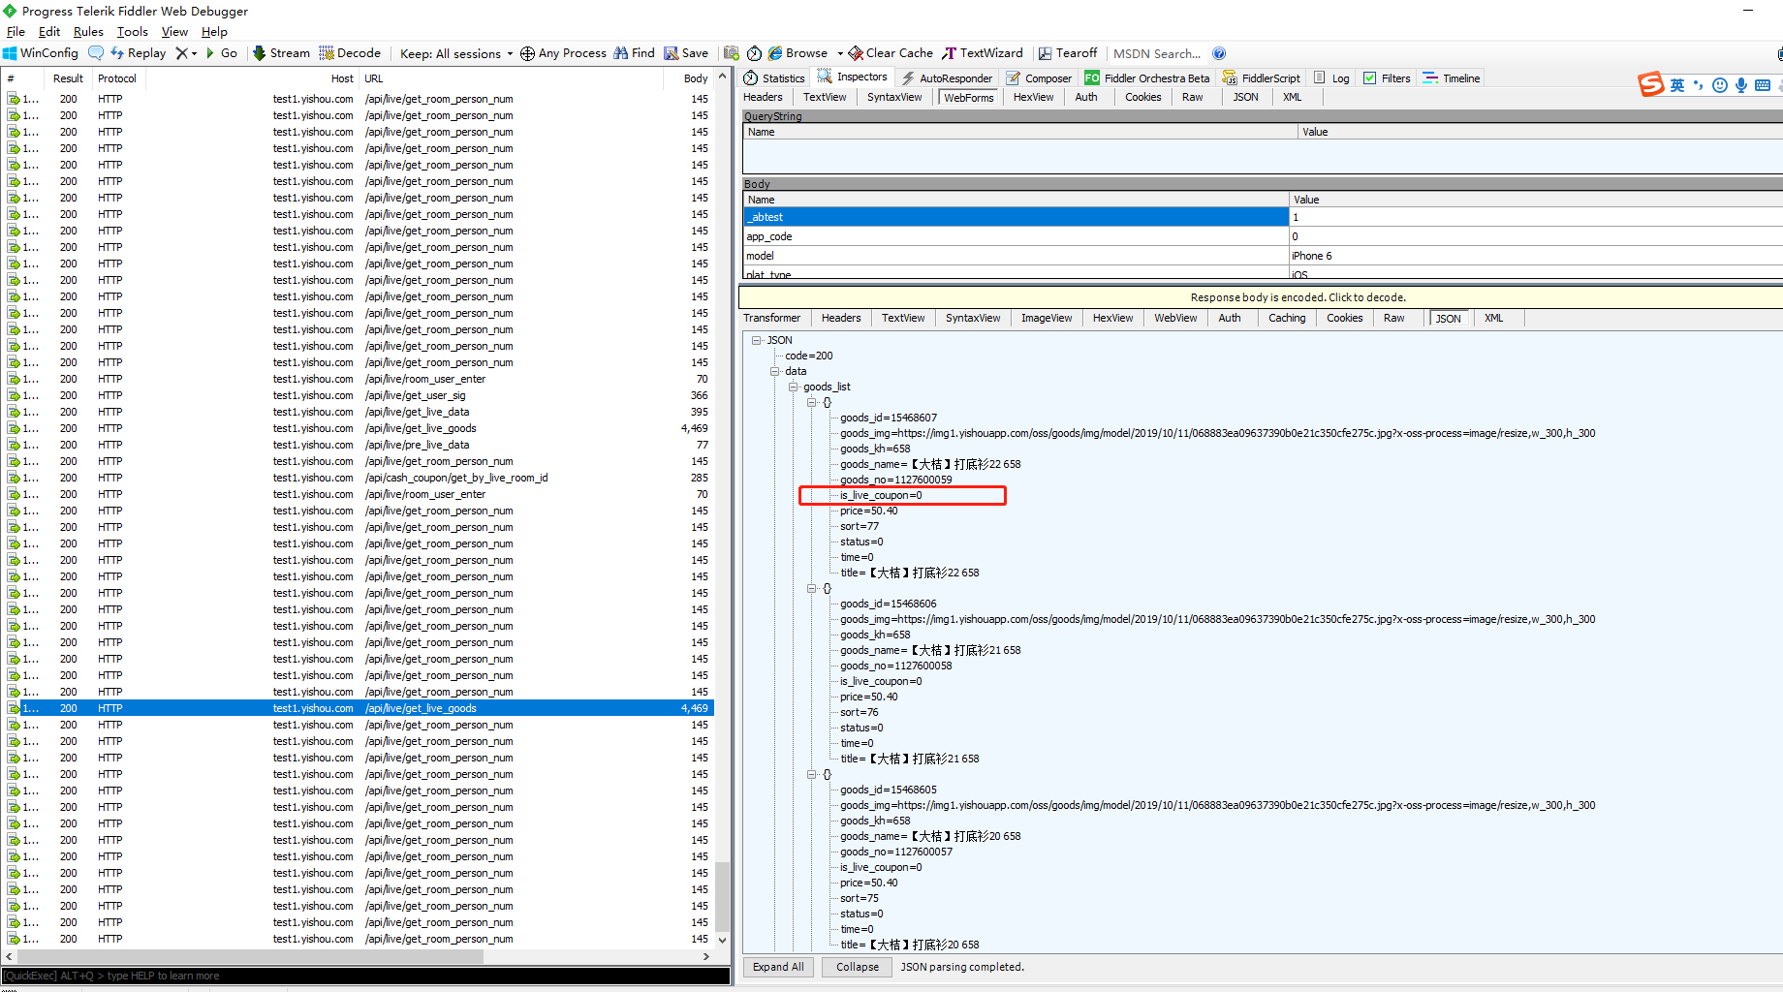Viewport: 1783px width, 992px height.
Task: Collapse the goods_list tree node
Action: coord(794,387)
